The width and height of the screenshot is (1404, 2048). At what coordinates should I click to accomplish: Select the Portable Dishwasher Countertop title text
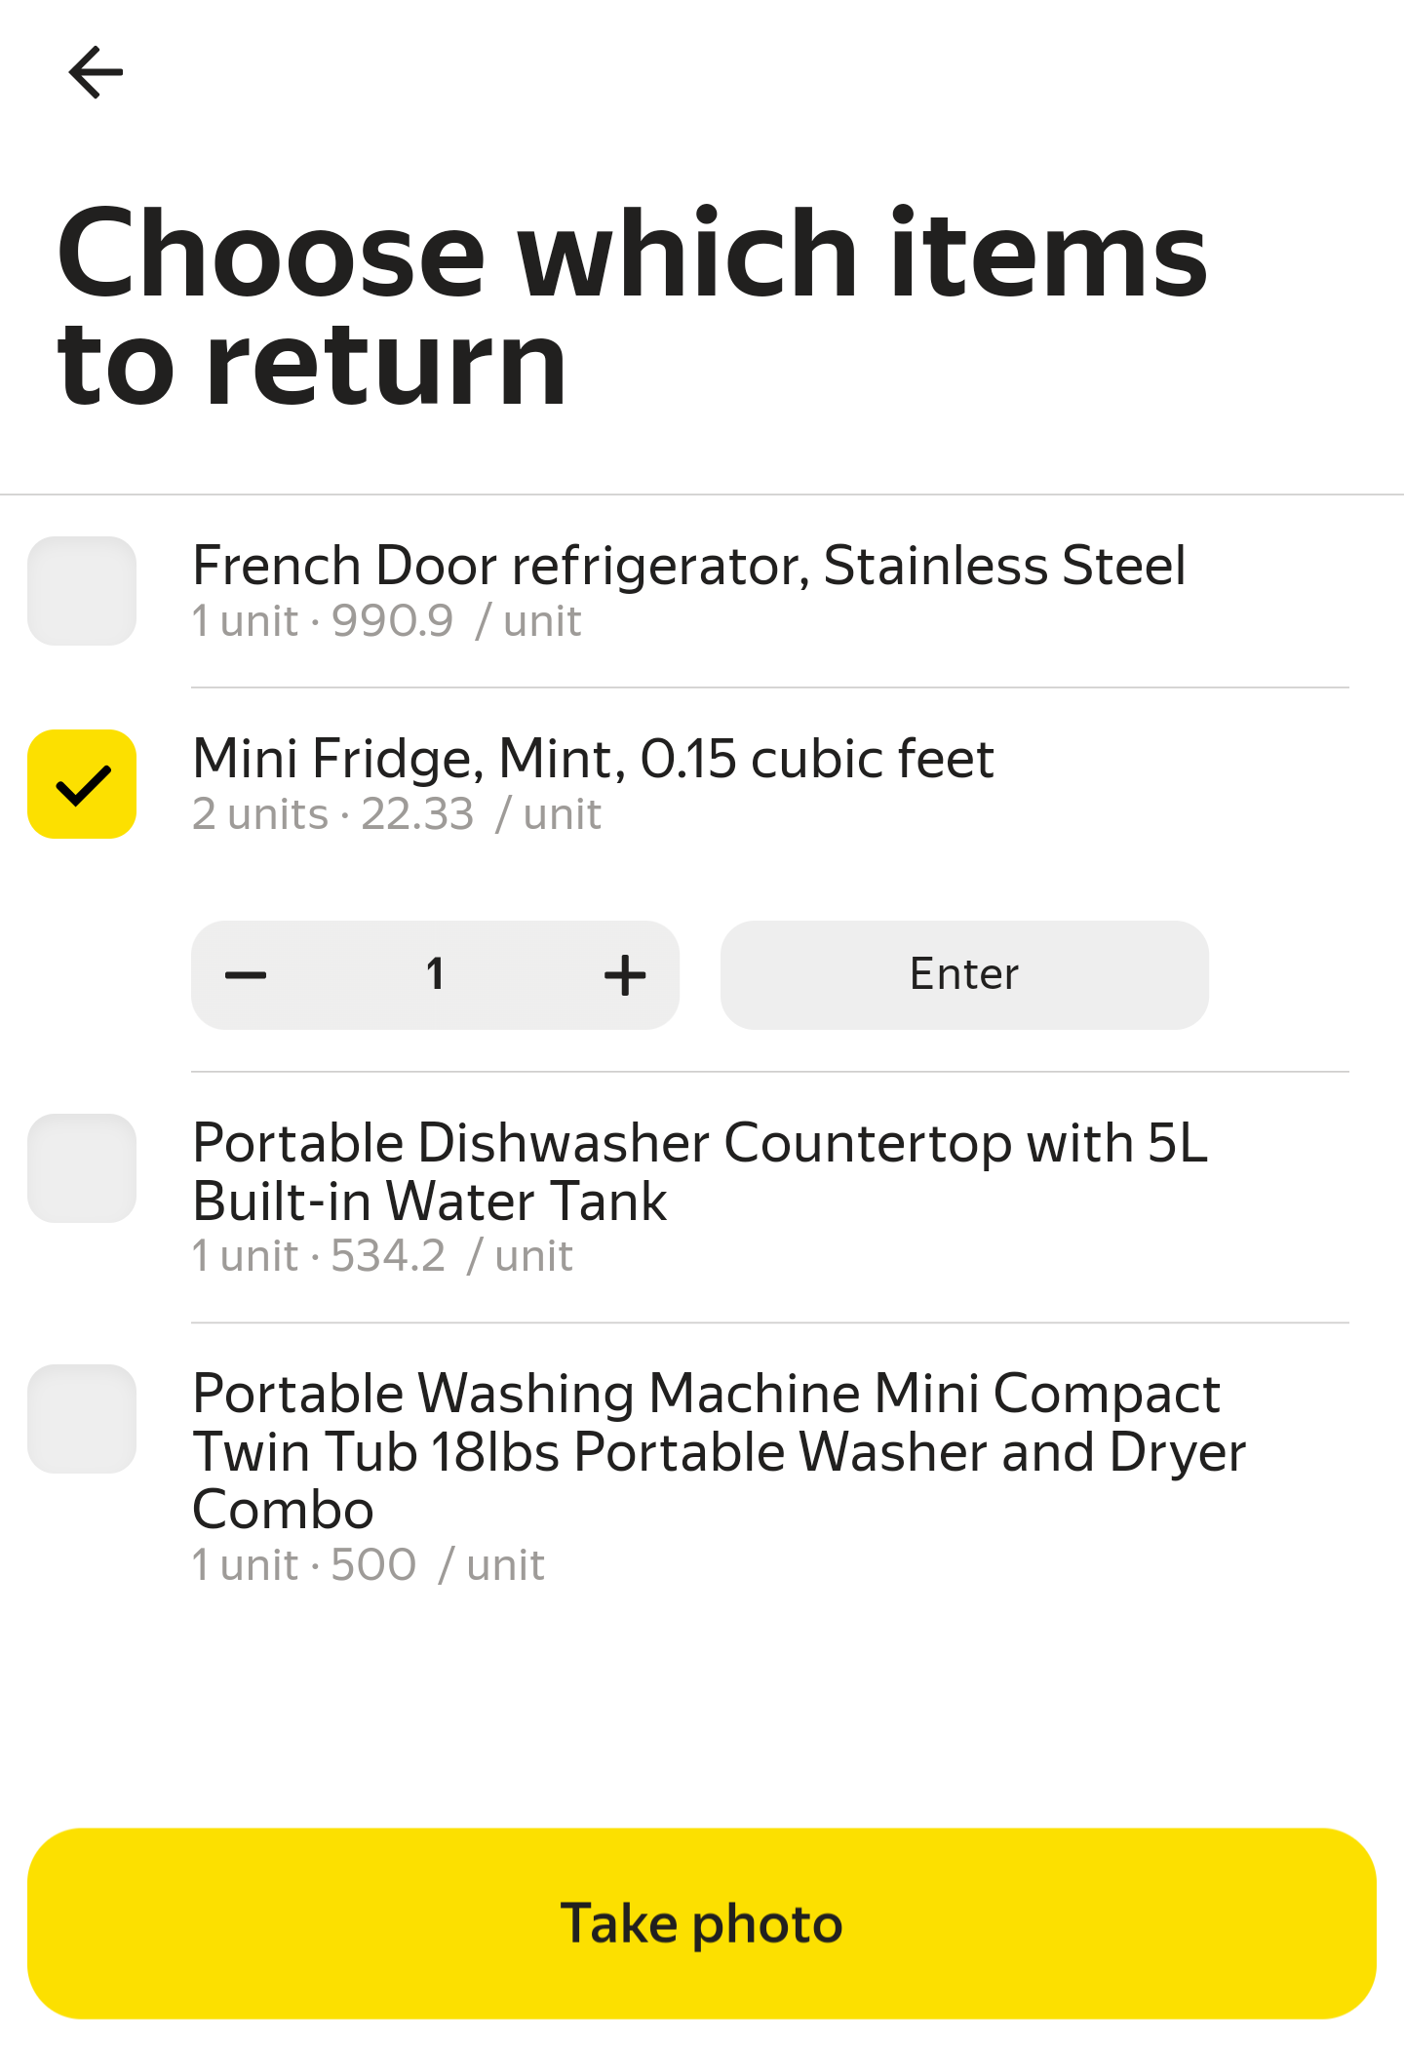click(x=698, y=1171)
